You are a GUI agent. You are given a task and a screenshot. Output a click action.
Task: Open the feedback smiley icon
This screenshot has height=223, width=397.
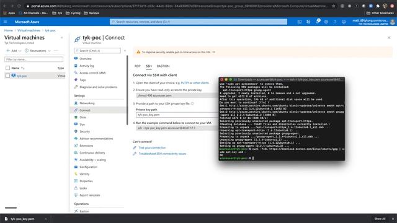click(344, 22)
